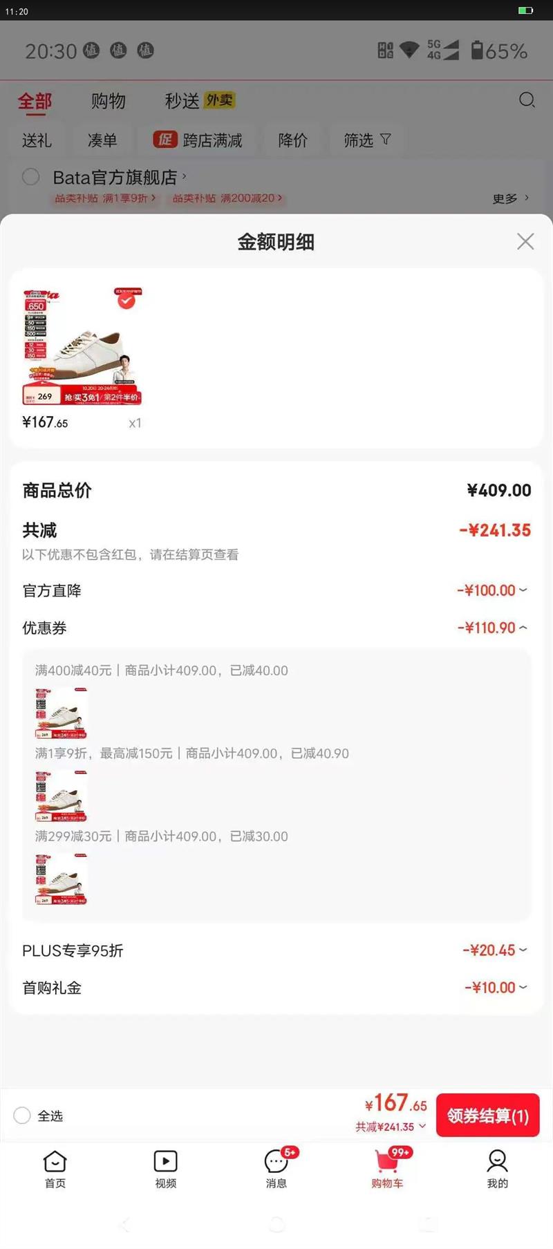Image resolution: width=553 pixels, height=1249 pixels.
Task: Uncheck the red checkmark on shoe product
Action: 126,301
